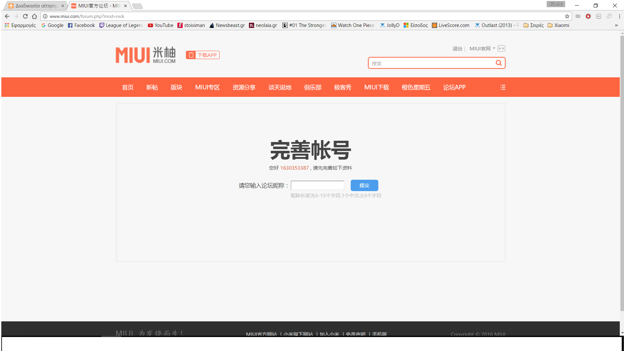Go to browser home icon
Image resolution: width=624 pixels, height=351 pixels.
[34, 16]
